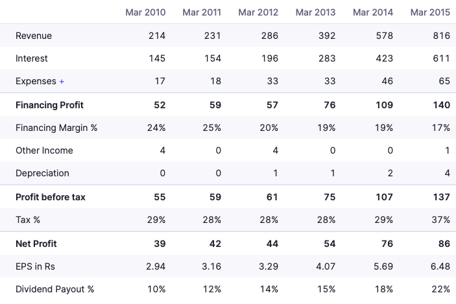Click the Mar 2014 column header
This screenshot has width=456, height=304.
point(373,12)
